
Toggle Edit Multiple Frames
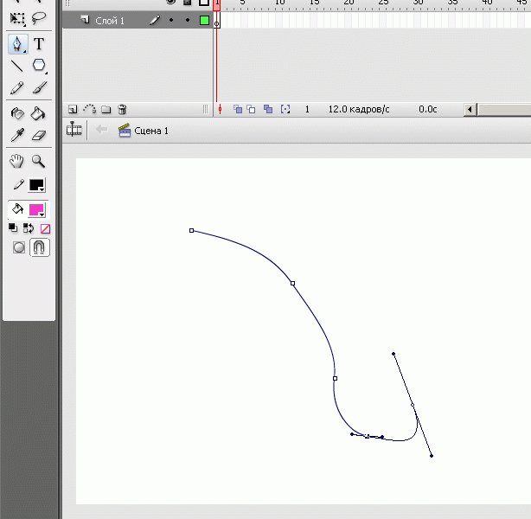point(268,109)
